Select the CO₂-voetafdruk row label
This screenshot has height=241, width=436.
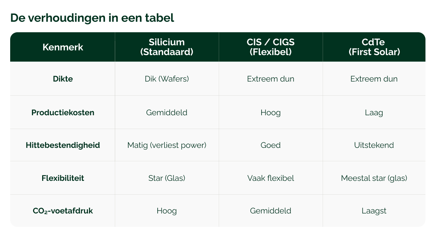[x=63, y=211]
